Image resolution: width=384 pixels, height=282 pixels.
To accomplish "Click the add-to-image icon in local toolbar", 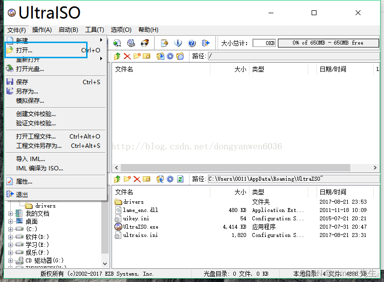I will (160, 179).
